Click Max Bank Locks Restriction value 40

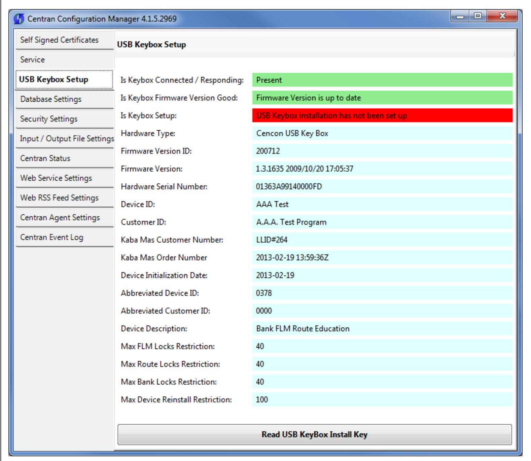click(x=382, y=382)
